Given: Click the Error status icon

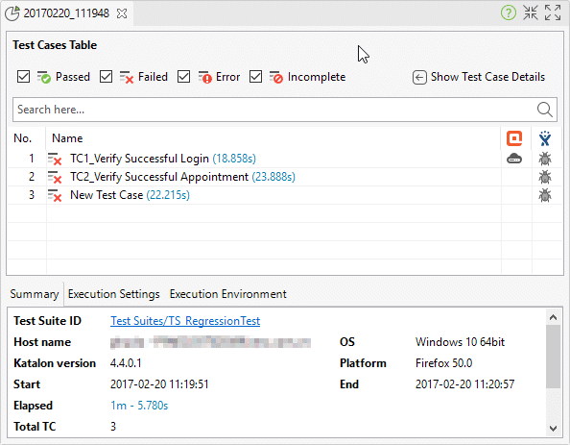Looking at the screenshot, I should pos(205,77).
